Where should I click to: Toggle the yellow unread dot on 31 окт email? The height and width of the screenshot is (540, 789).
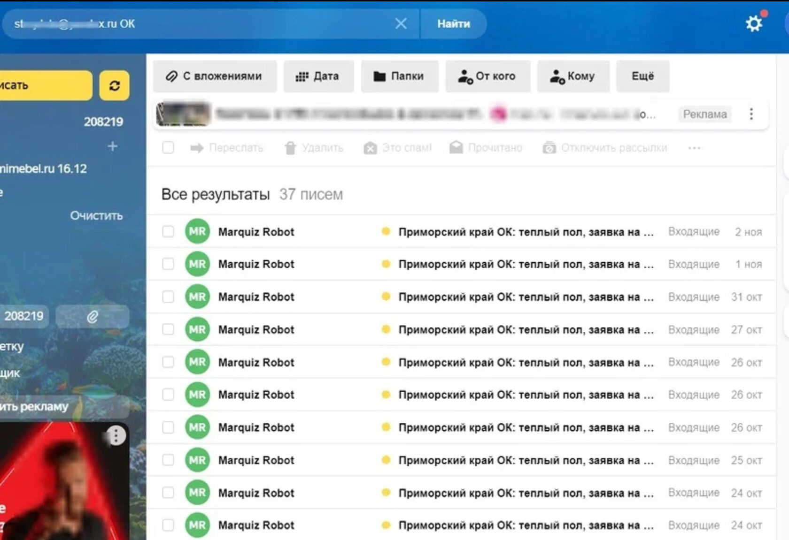386,297
